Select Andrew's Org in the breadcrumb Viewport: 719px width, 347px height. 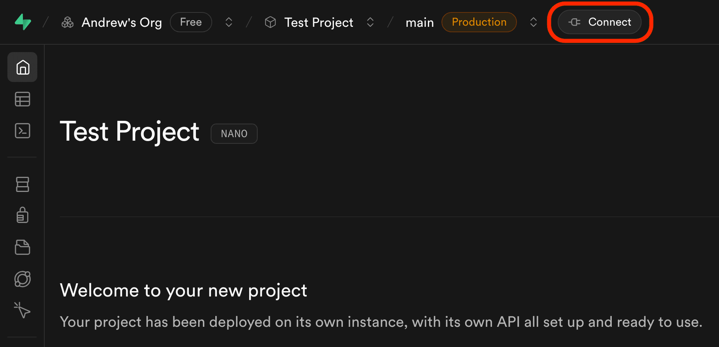pos(121,22)
